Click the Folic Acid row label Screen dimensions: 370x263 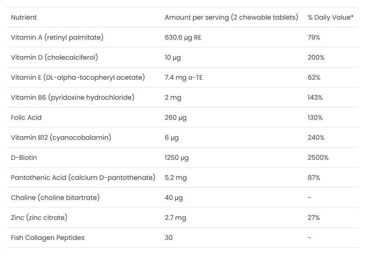26,118
